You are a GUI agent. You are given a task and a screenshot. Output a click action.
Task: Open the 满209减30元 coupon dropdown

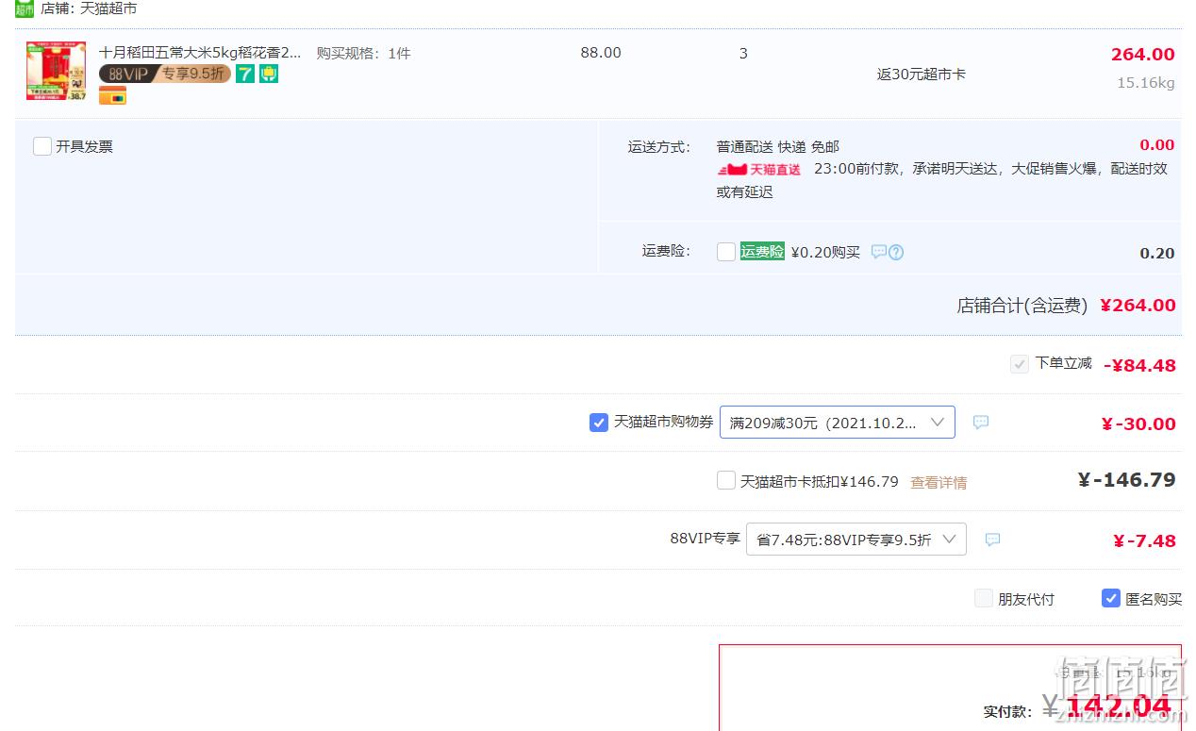pos(838,423)
